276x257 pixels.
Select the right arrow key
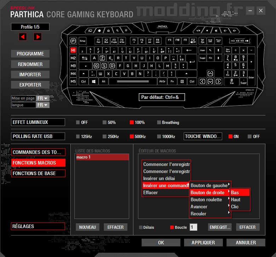(x=218, y=82)
